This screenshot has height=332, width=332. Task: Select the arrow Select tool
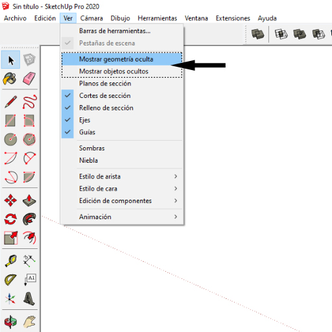10,60
